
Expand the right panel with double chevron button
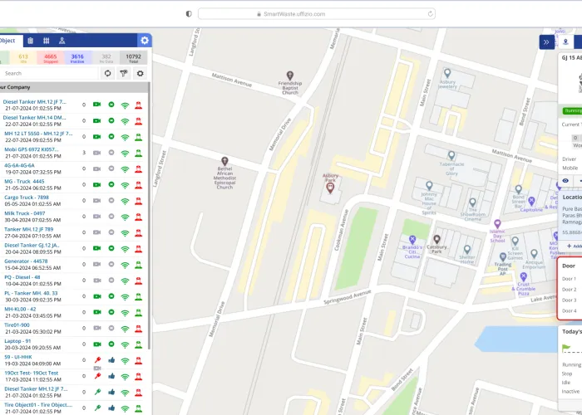(546, 41)
